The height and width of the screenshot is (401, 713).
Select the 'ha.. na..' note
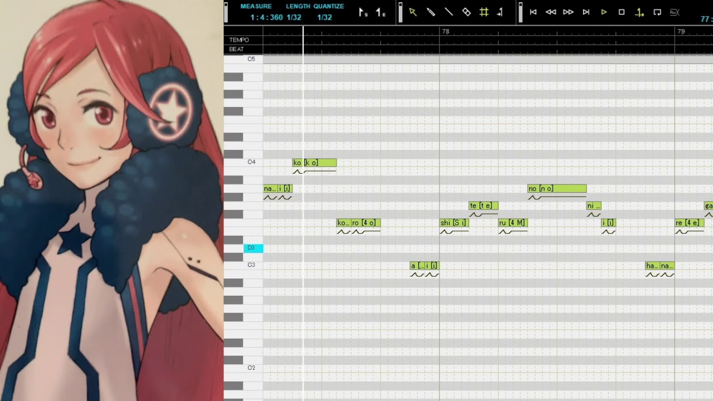point(660,266)
